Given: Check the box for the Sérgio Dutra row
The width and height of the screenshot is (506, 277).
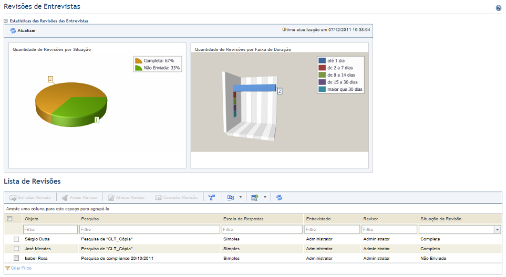Looking at the screenshot, I should pyautogui.click(x=16, y=239).
